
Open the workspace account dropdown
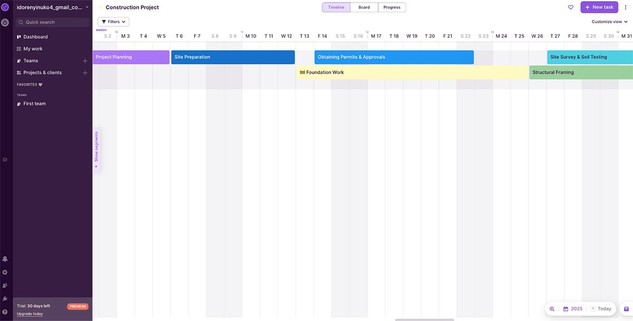click(50, 7)
